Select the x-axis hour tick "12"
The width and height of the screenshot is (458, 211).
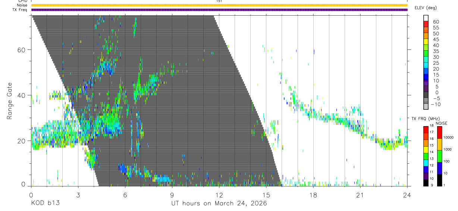(x=219, y=195)
